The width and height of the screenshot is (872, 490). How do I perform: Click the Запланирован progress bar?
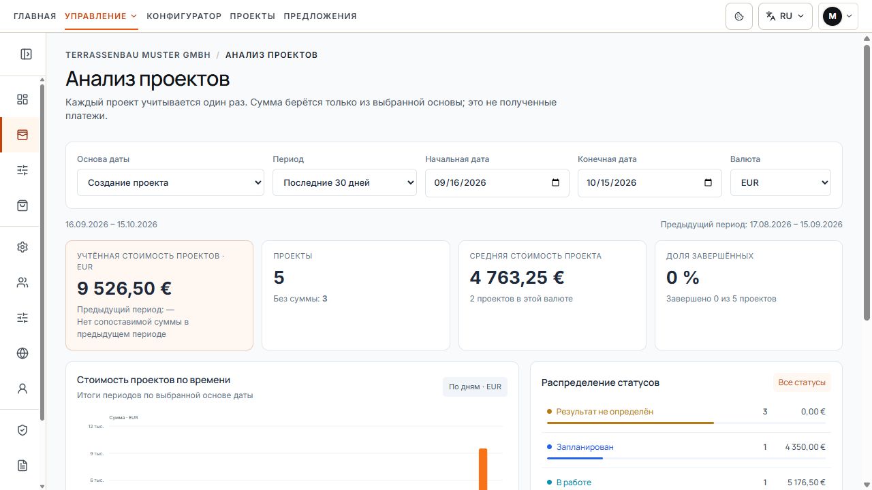(686, 458)
